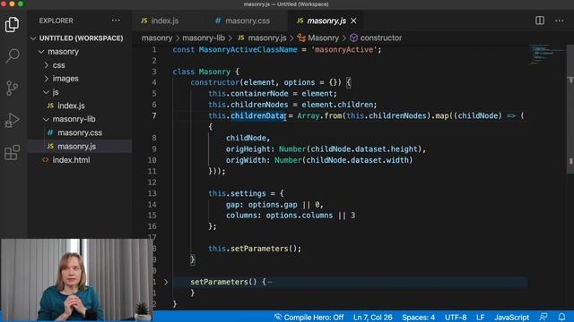Viewport: 574px width, 322px height.
Task: Click CSS hash icon on masonry.css tab
Action: (x=218, y=21)
